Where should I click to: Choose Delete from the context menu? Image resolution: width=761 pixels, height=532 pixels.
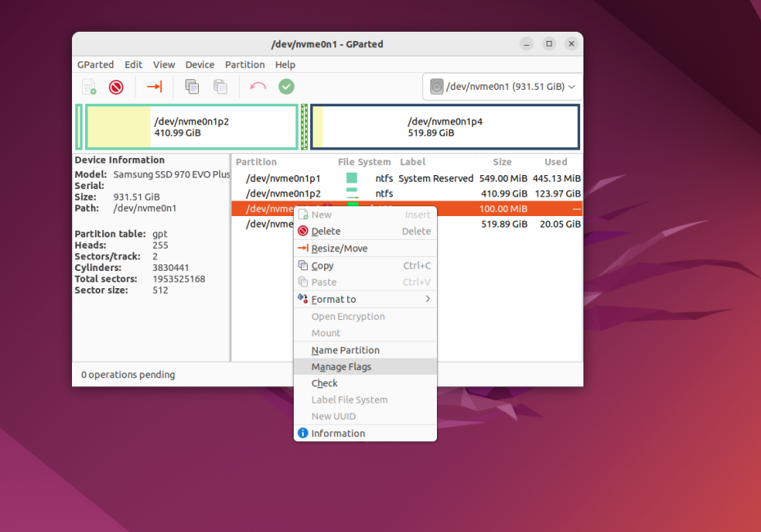365,231
